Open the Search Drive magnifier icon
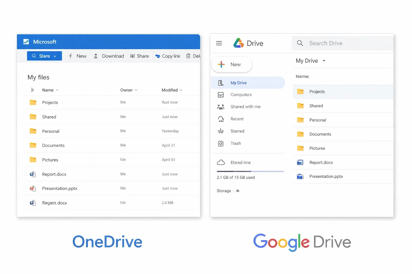 click(x=300, y=43)
